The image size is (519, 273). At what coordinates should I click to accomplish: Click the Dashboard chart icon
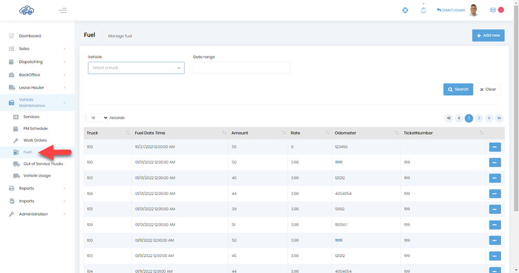pos(11,36)
